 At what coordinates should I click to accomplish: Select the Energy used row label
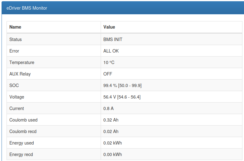[x=22, y=143]
